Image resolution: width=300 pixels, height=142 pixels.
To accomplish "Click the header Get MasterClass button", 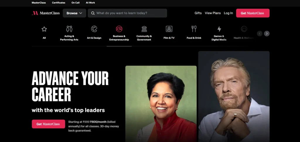I will 253,13.
